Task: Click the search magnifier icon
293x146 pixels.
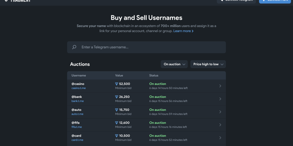Action: pyautogui.click(x=74, y=47)
